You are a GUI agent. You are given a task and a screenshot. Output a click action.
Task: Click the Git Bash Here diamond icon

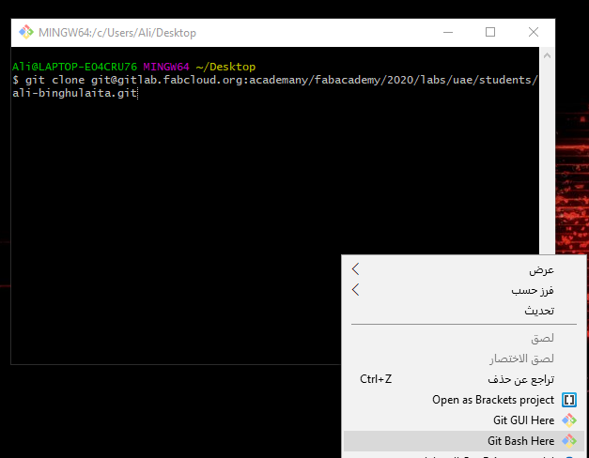pos(568,440)
